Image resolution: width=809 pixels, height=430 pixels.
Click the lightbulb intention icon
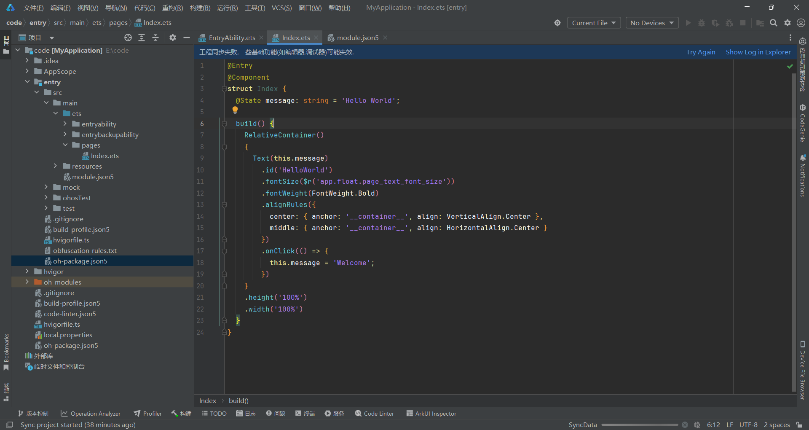click(235, 110)
